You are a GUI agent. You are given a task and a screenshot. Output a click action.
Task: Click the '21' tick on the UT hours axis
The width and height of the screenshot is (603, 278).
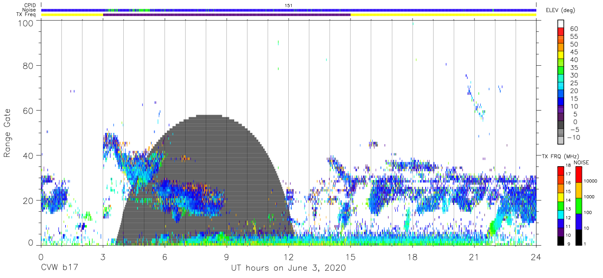pyautogui.click(x=474, y=257)
